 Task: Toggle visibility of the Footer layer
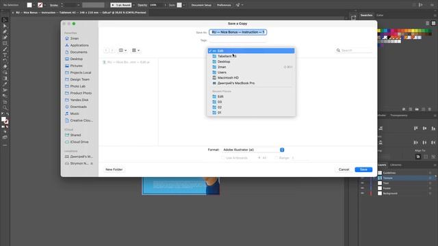click(362, 189)
